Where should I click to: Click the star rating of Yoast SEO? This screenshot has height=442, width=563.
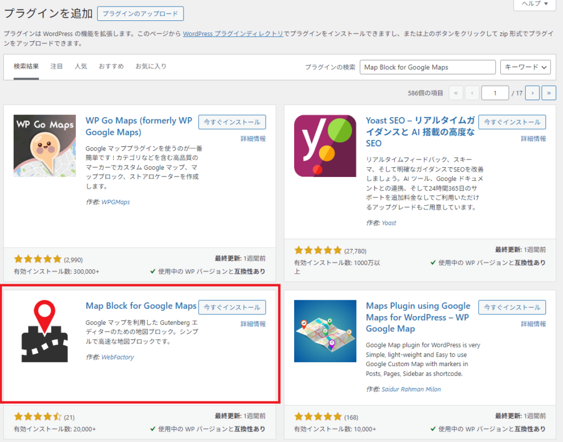318,251
